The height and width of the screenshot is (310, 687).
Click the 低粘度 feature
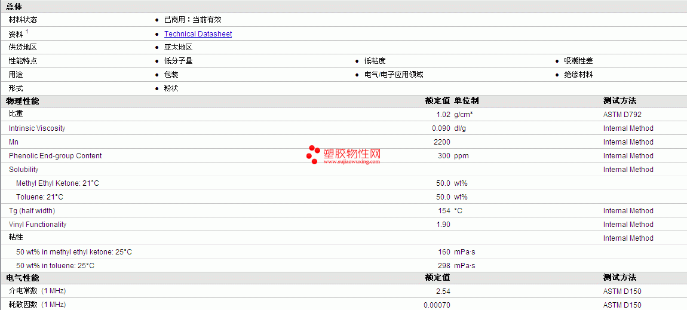(x=375, y=61)
